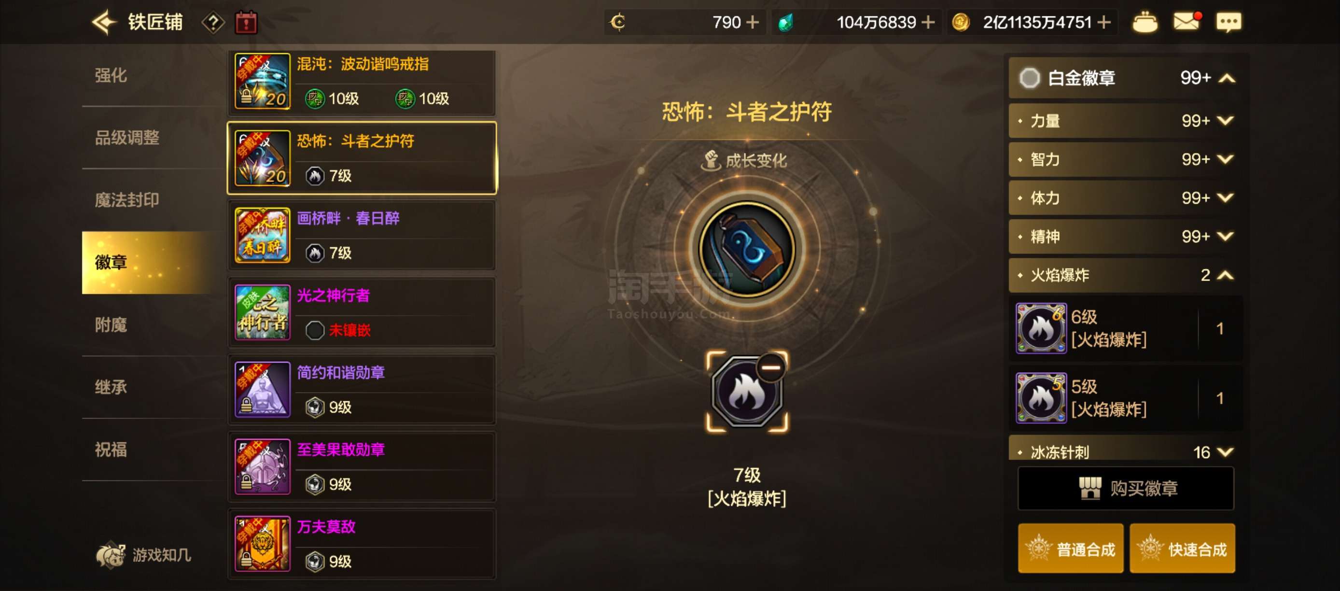Switch to the 附魔 tab
This screenshot has height=591, width=1340.
(111, 325)
